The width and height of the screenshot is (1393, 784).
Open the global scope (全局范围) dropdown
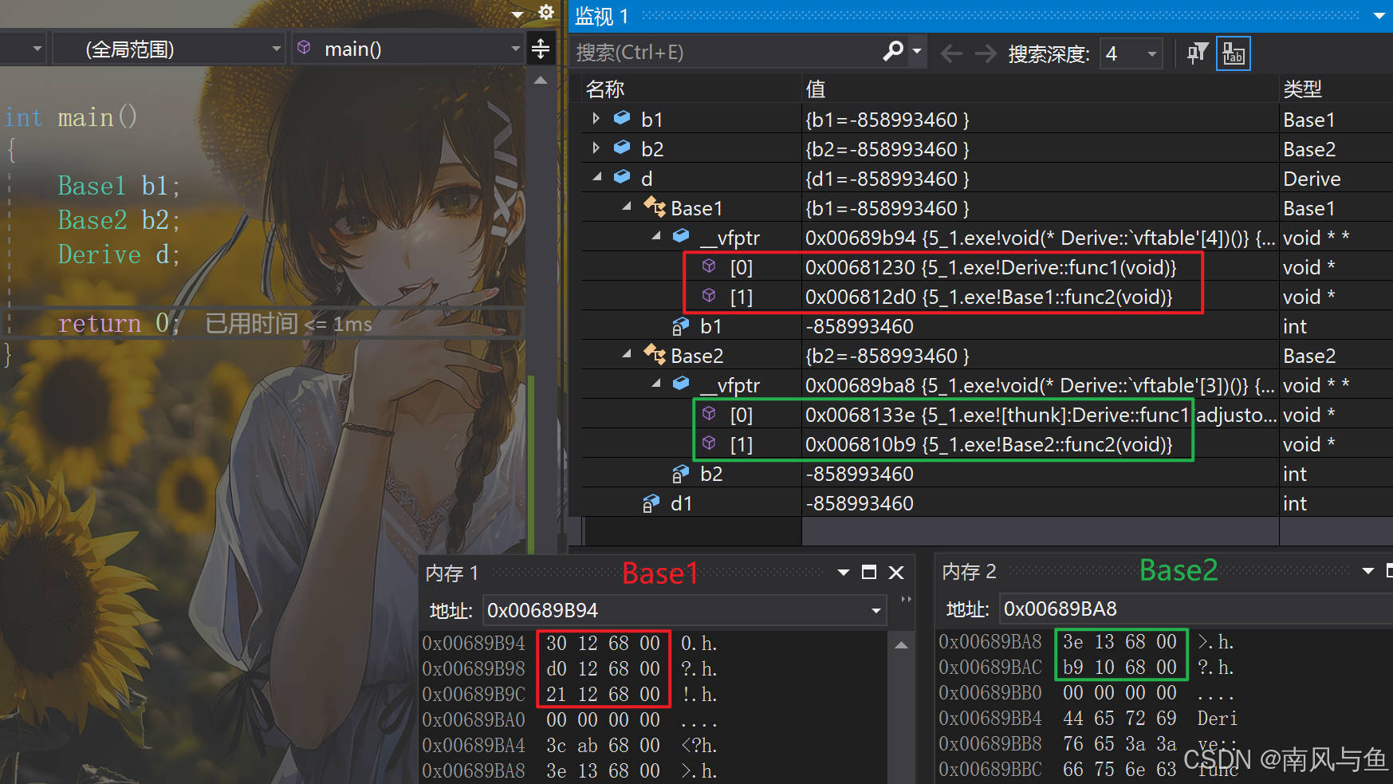tap(168, 49)
